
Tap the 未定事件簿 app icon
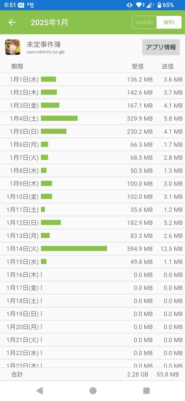click(13, 47)
